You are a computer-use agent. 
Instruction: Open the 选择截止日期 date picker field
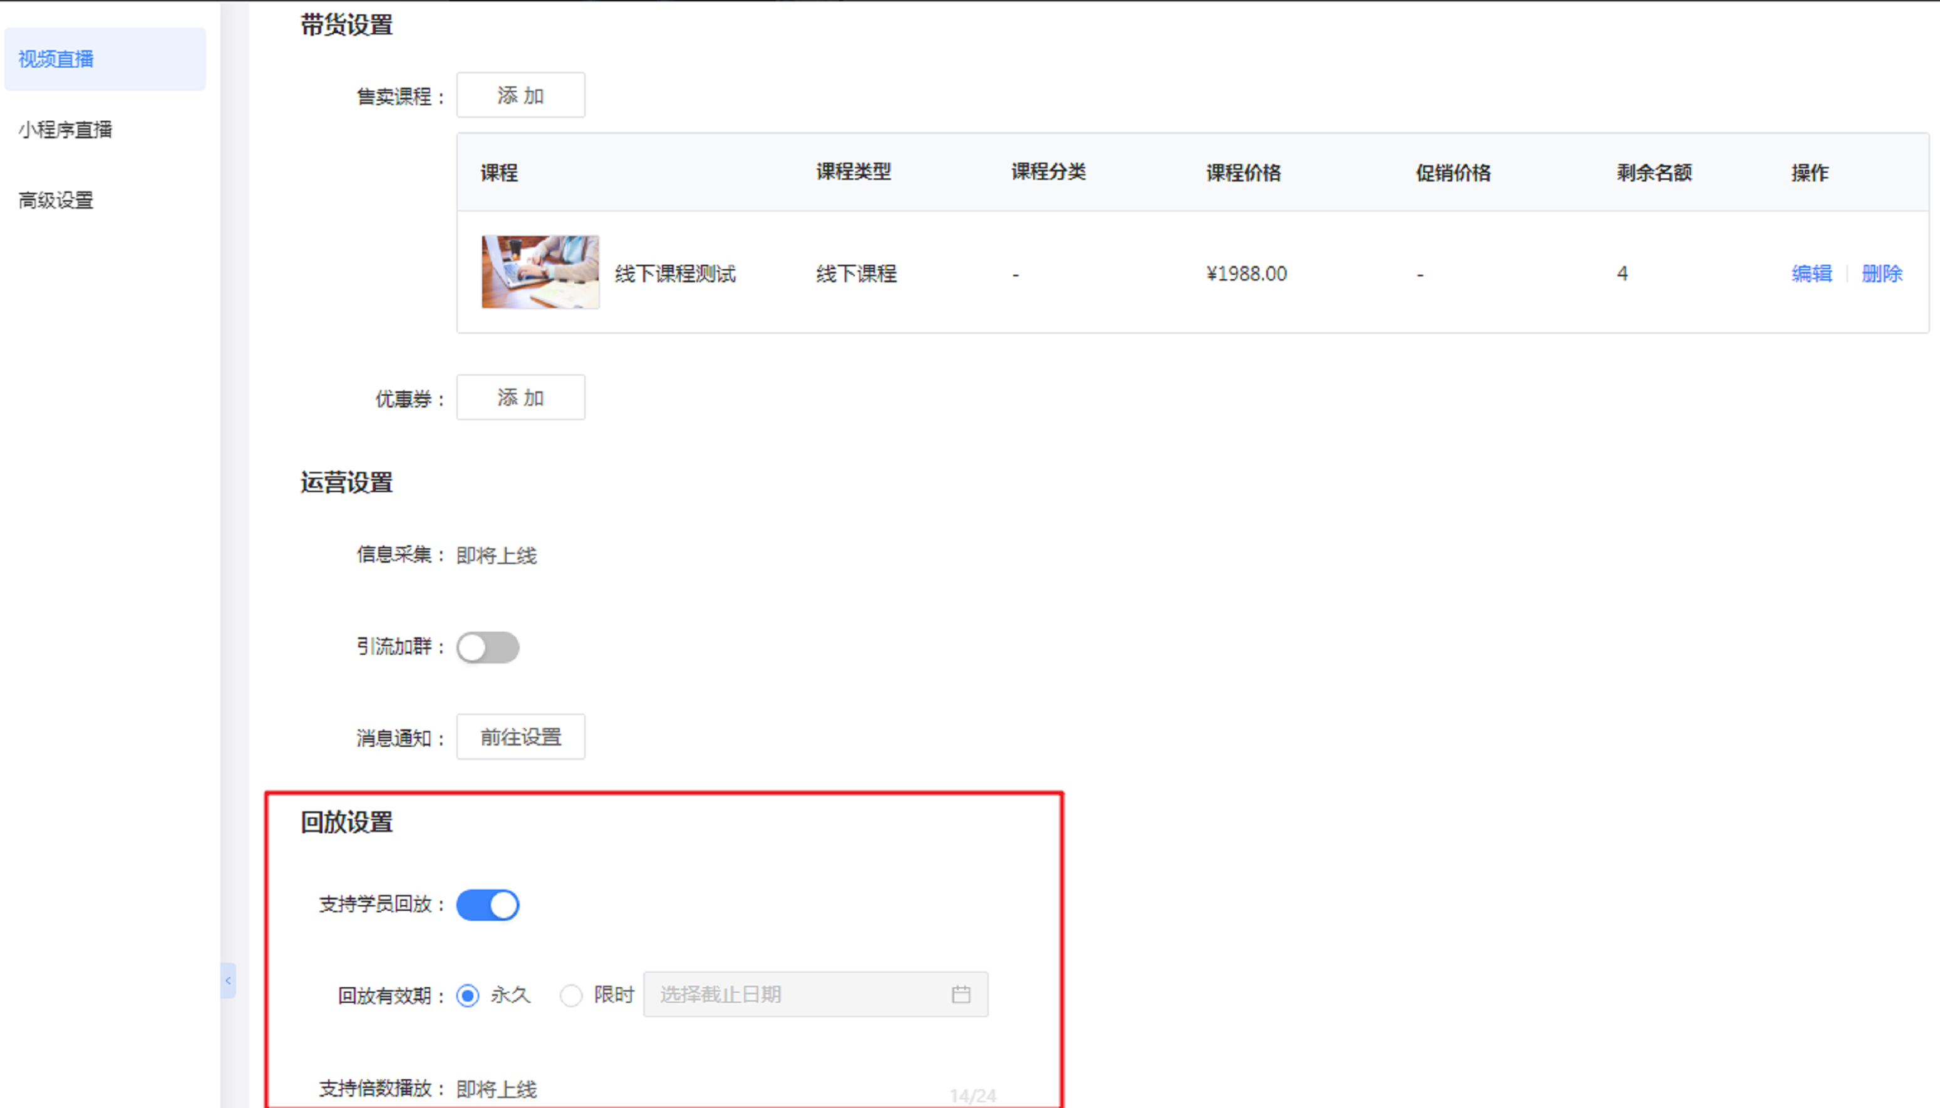tap(799, 994)
